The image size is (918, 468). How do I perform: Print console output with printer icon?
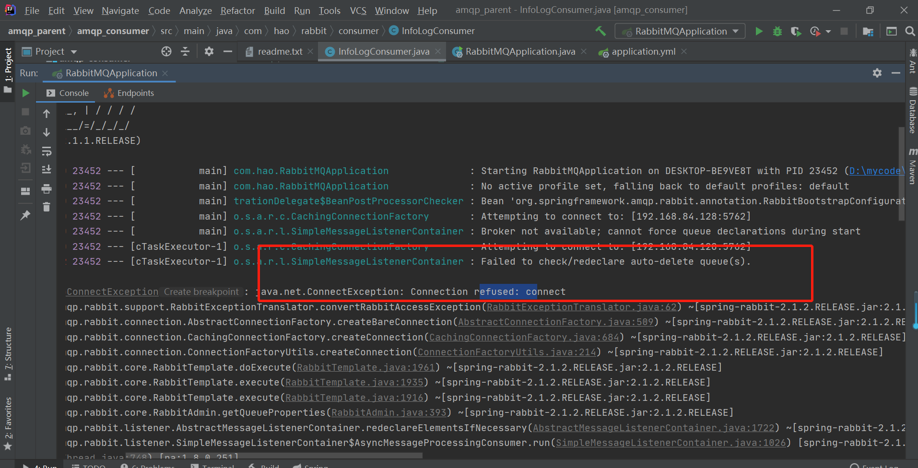[x=47, y=189]
